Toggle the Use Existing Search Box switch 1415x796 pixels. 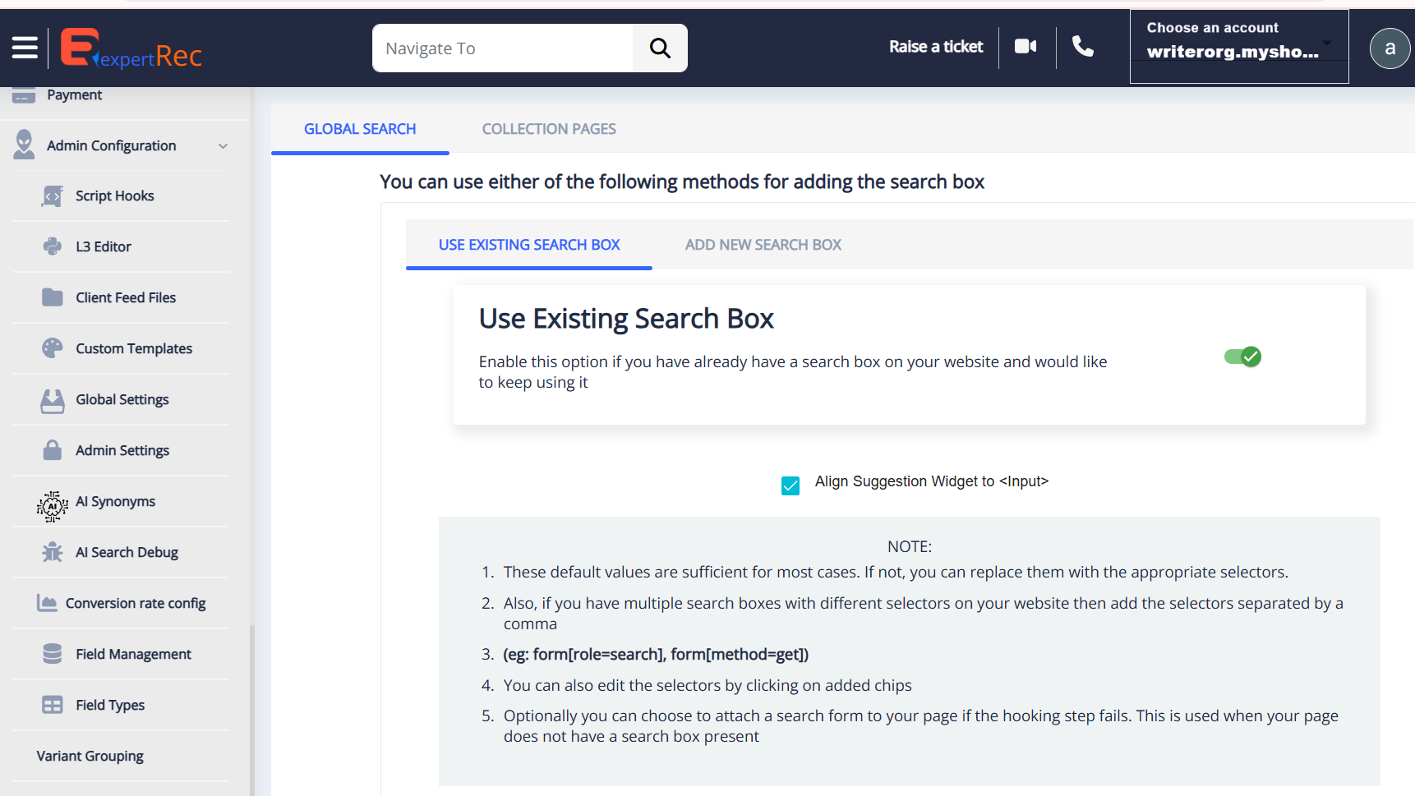pos(1242,357)
